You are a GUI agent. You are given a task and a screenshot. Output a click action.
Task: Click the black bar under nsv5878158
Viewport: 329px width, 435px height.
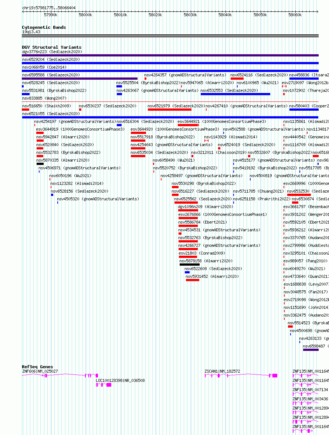(190, 265)
